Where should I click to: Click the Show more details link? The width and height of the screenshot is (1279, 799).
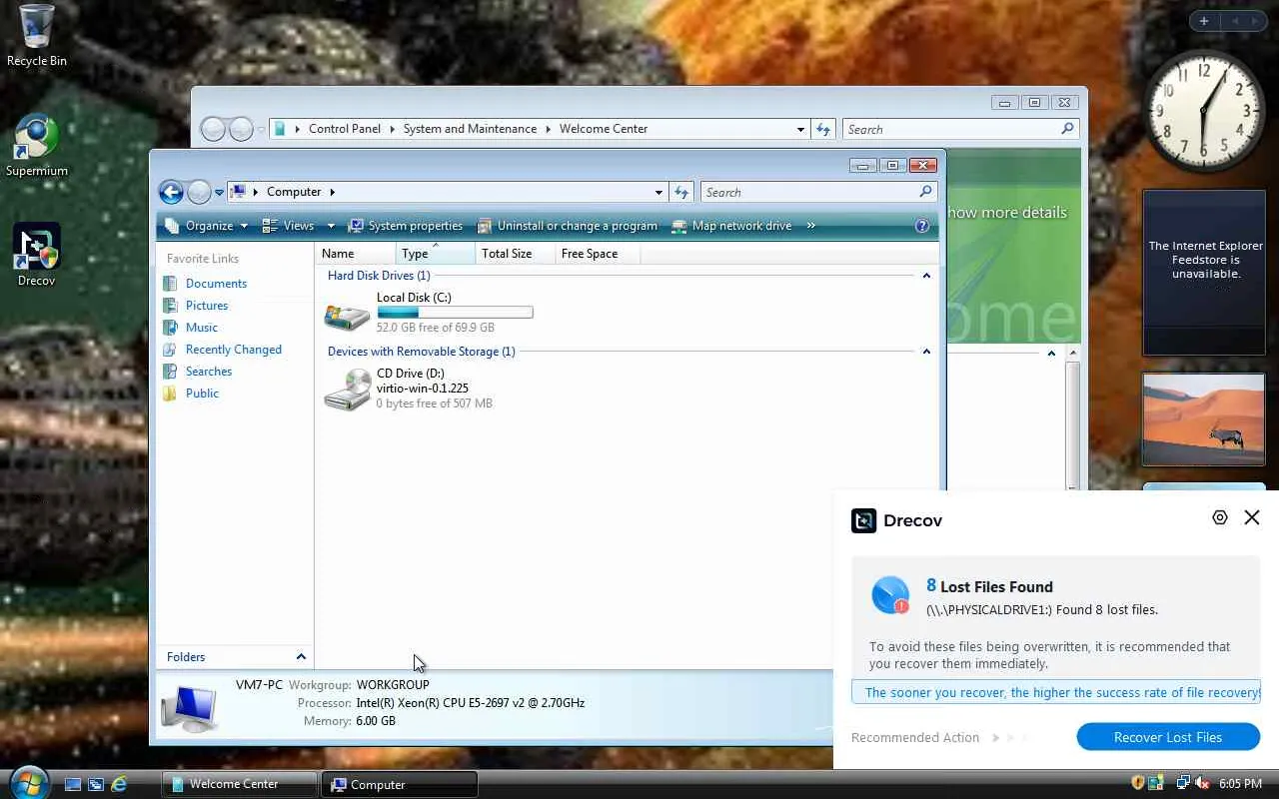click(1006, 213)
